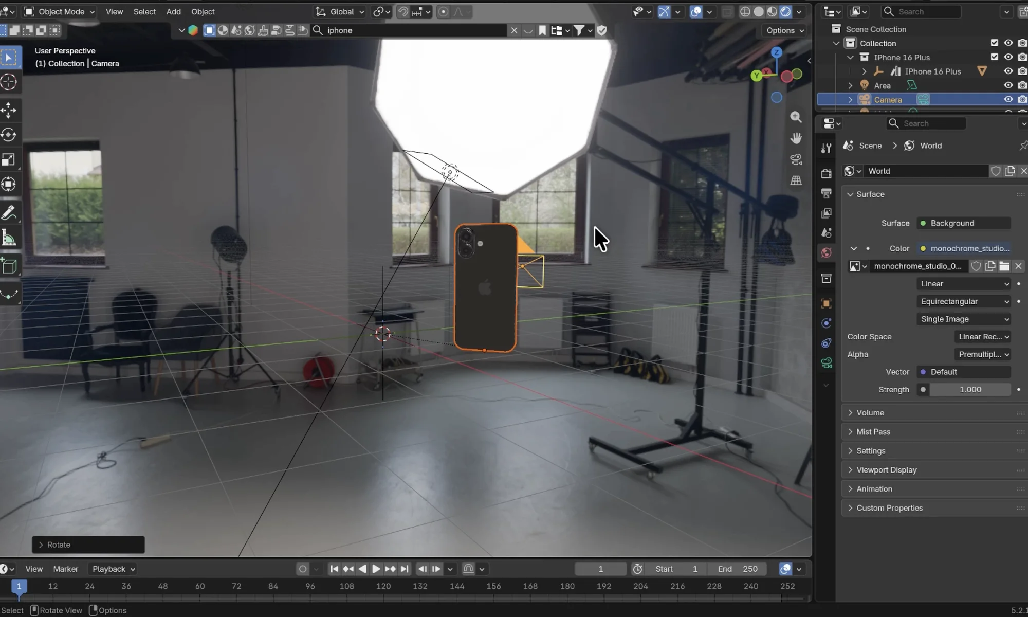This screenshot has width=1028, height=617.
Task: Toggle proportional editing in header
Action: pyautogui.click(x=443, y=12)
